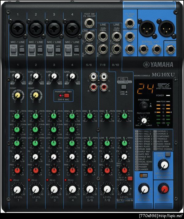Click the line input 10 R jack
The height and width of the screenshot is (219, 184).
coord(117,49)
